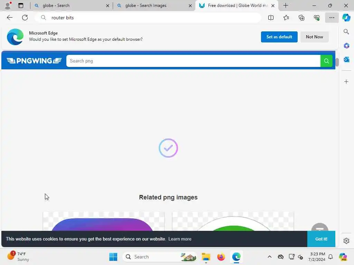This screenshot has width=354, height=265.
Task: Open the Copilot sidebar icon
Action: pos(346,18)
